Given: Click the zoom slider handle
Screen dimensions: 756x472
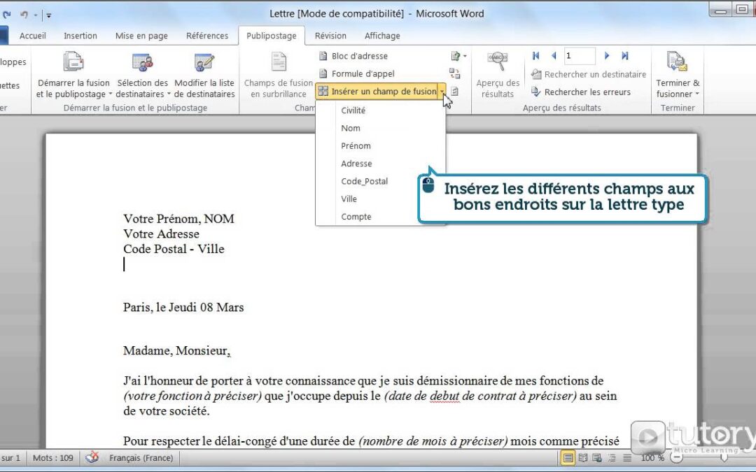Looking at the screenshot, I should click(724, 458).
